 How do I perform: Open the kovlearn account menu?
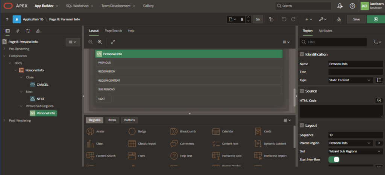[373, 6]
